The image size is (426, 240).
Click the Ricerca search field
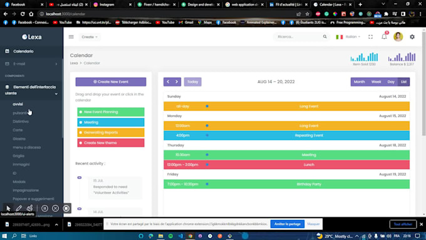(x=298, y=37)
